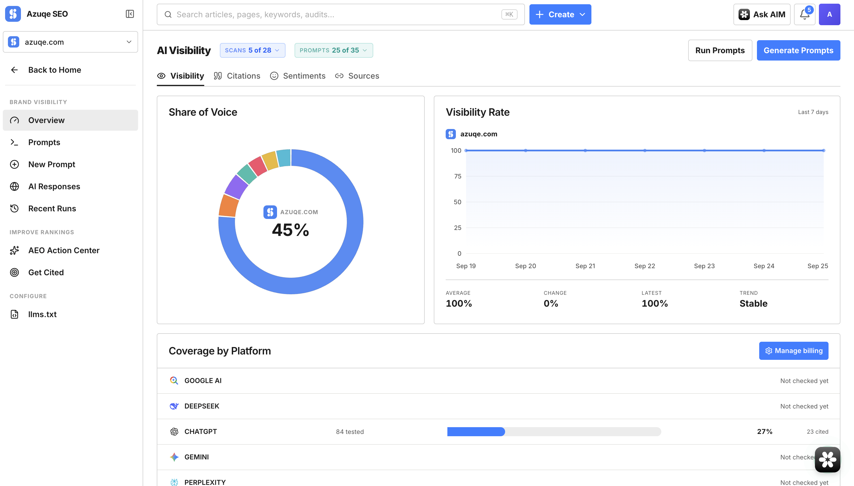Click the search articles input field
The image size is (854, 486).
[x=340, y=14]
